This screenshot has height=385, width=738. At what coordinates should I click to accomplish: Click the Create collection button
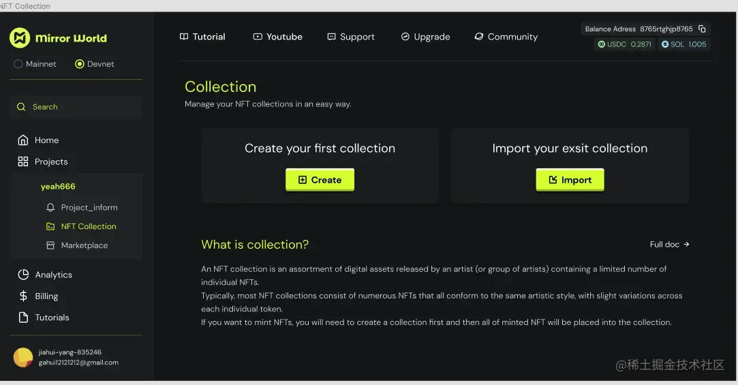pos(320,180)
